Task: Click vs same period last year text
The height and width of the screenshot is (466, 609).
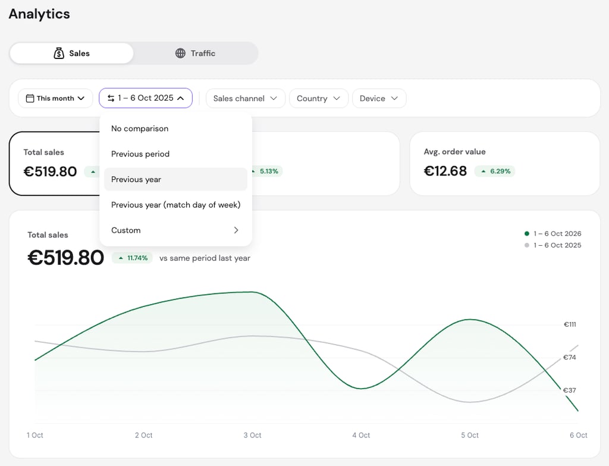Action: [205, 258]
